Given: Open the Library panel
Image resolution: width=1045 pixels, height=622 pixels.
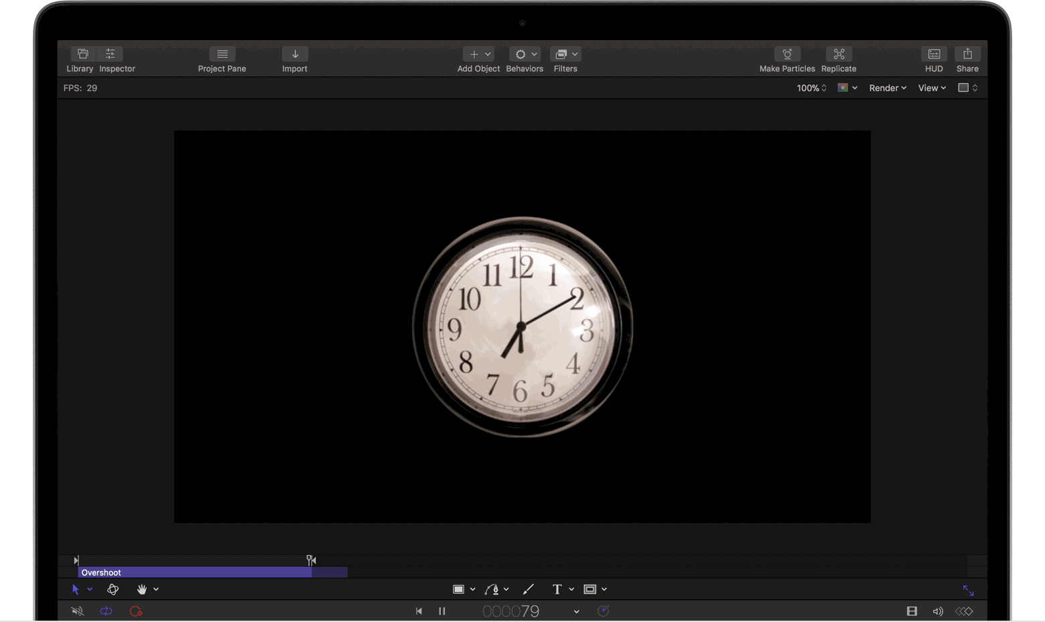Looking at the screenshot, I should [82, 54].
